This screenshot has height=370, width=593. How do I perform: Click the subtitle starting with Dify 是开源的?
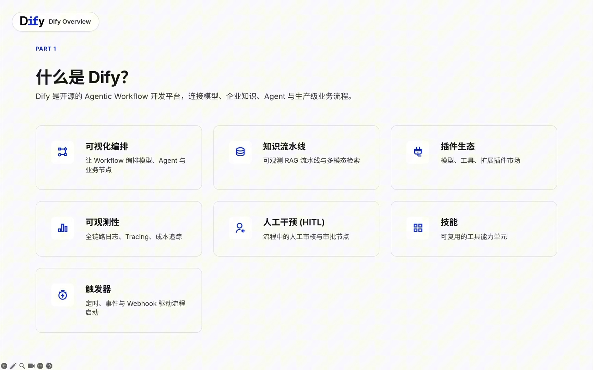(x=195, y=96)
